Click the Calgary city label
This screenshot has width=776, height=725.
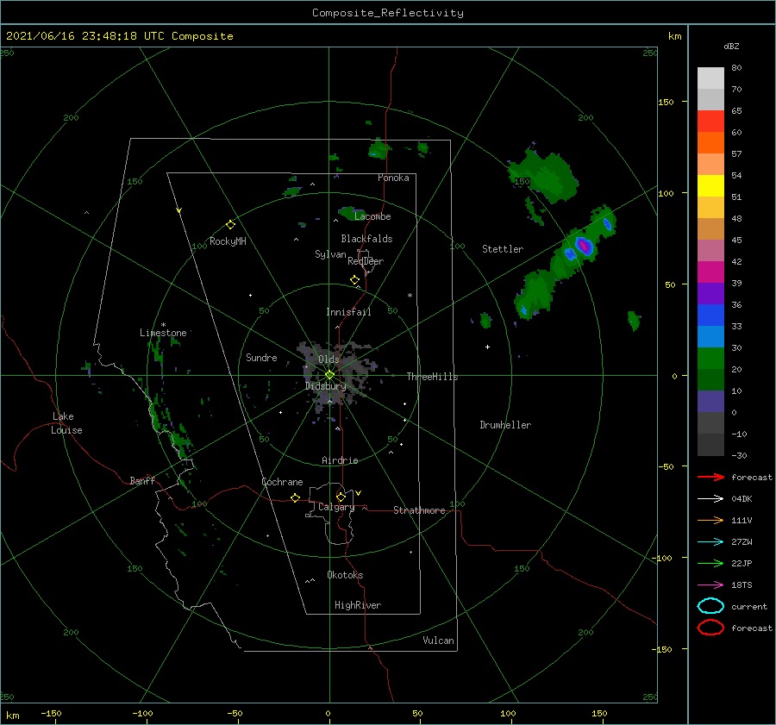click(x=336, y=507)
